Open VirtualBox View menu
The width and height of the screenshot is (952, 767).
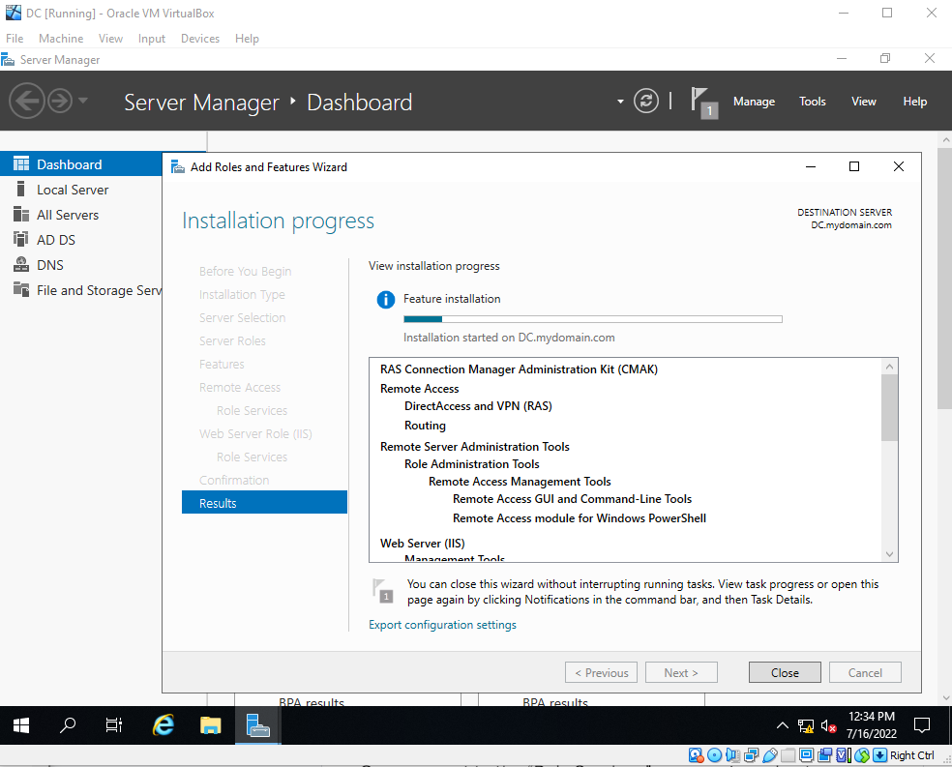click(x=110, y=39)
